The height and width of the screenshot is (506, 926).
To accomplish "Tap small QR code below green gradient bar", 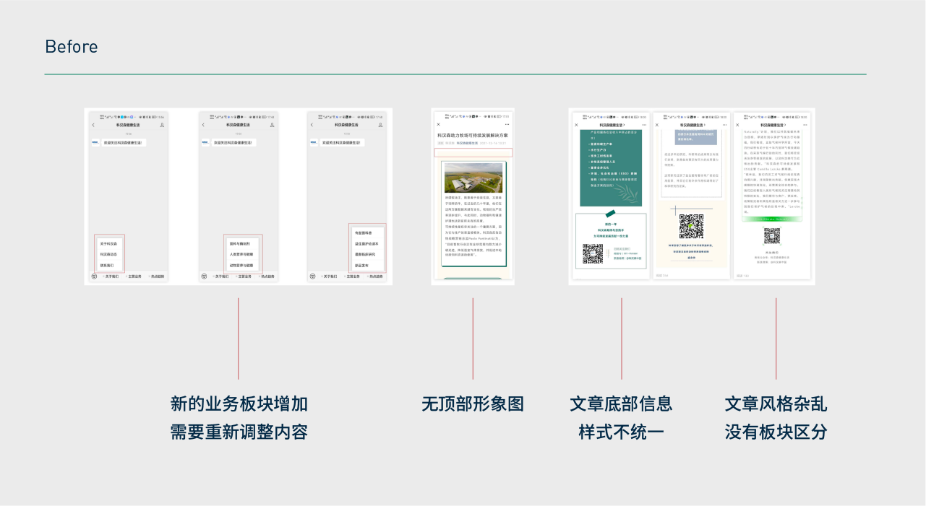I will pyautogui.click(x=772, y=237).
